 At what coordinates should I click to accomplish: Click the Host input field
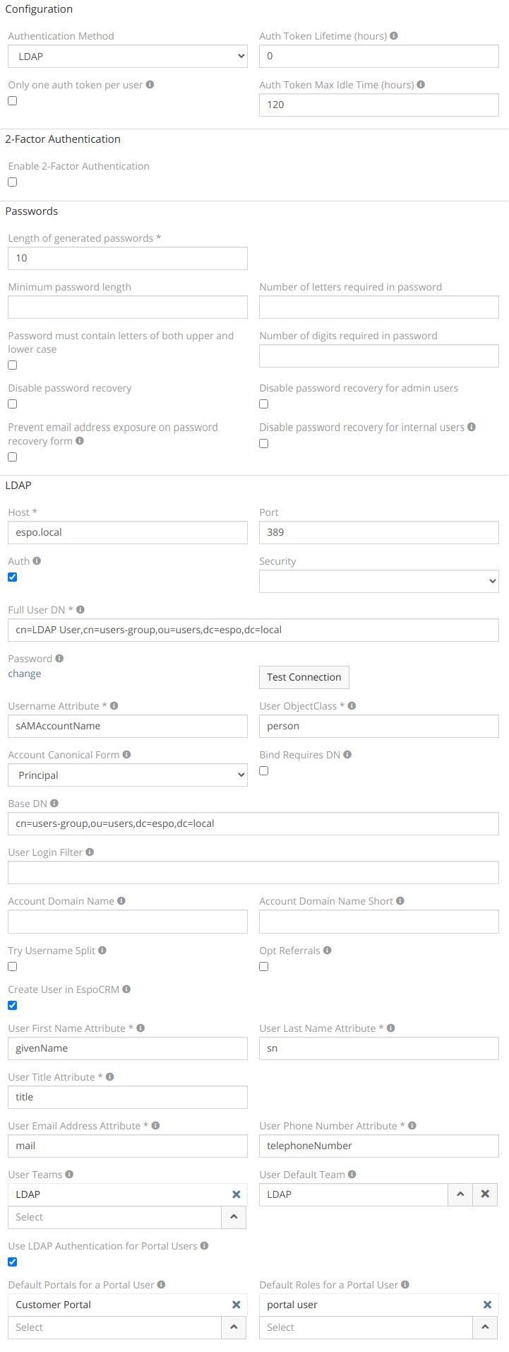(x=128, y=533)
